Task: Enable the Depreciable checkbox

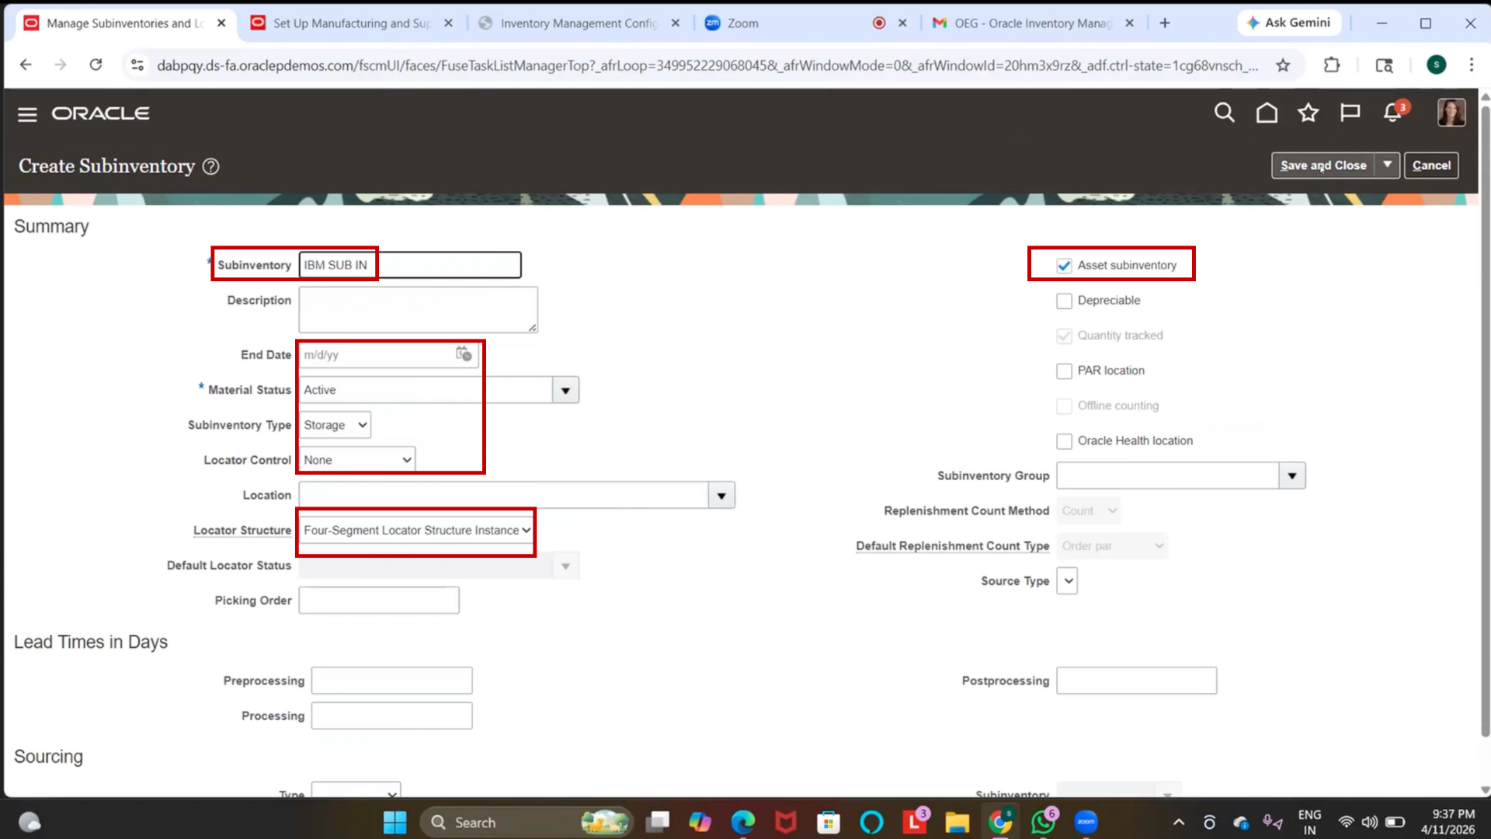Action: click(x=1064, y=301)
